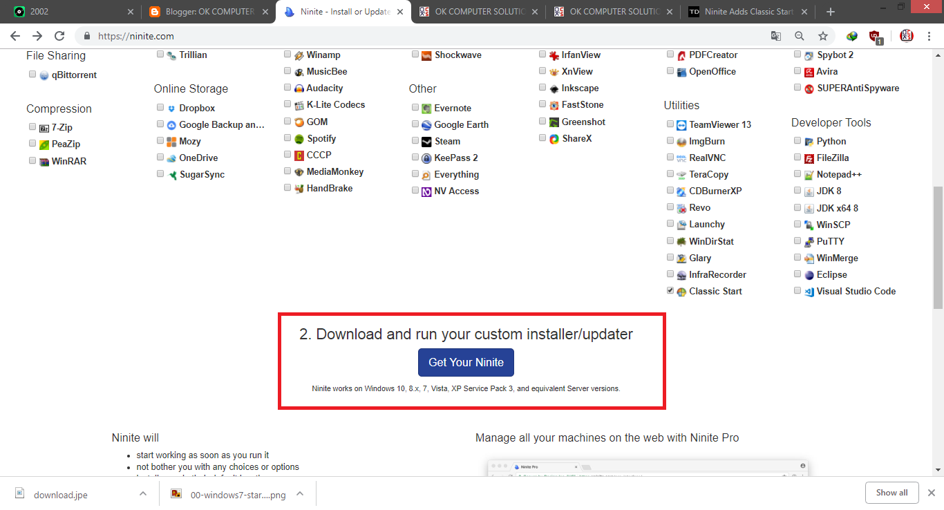This screenshot has width=944, height=510.
Task: Click the Inkscape icon
Action: [554, 88]
